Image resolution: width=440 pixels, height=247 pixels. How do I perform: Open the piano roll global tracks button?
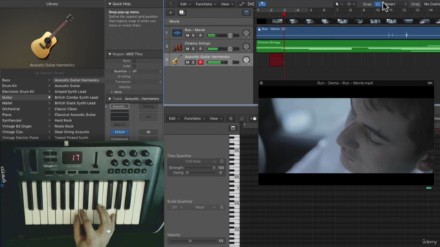pos(233,128)
